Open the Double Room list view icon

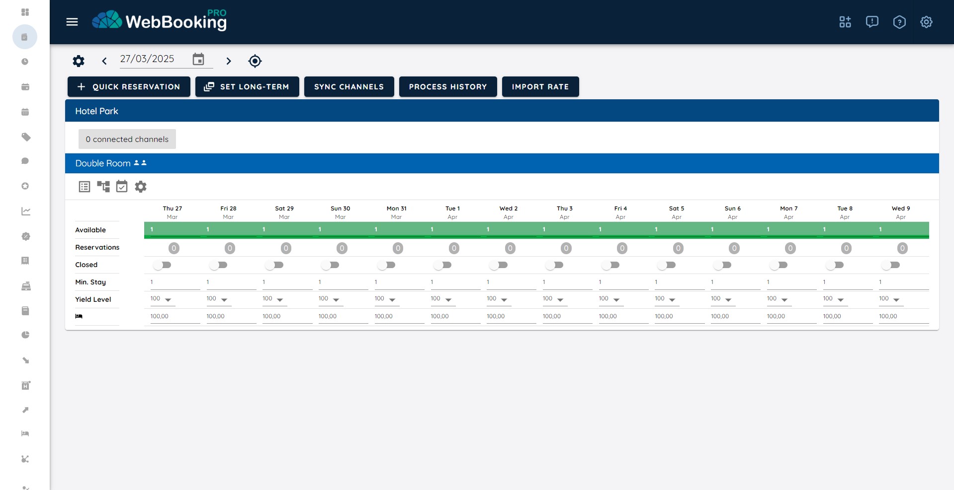(85, 187)
